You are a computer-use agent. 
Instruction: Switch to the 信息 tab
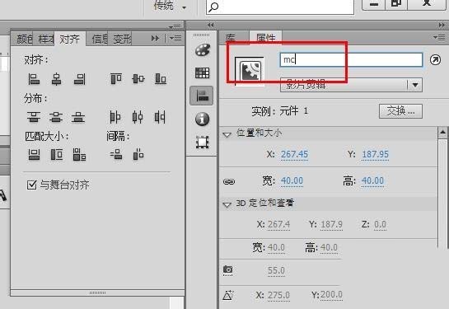(100, 39)
